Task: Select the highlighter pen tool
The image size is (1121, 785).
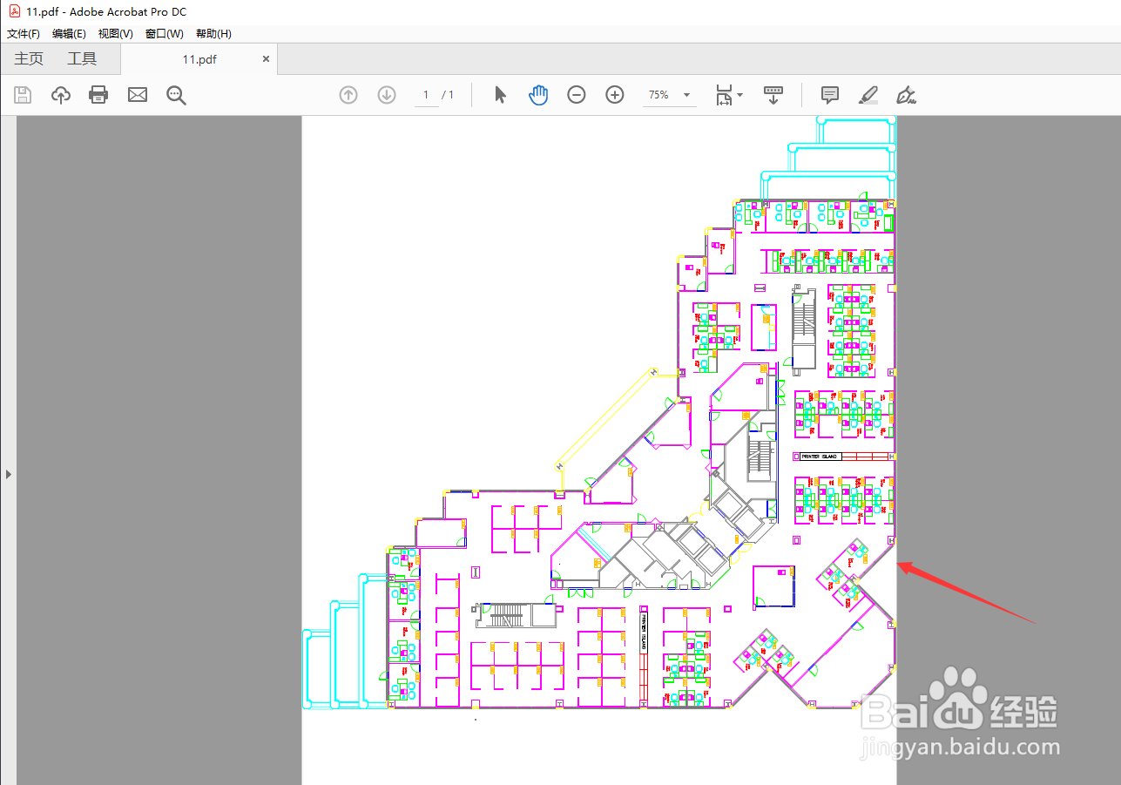Action: 868,95
